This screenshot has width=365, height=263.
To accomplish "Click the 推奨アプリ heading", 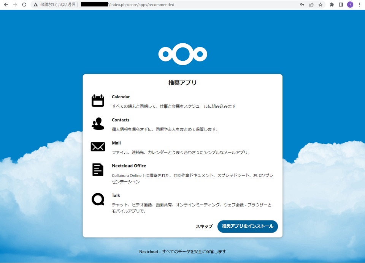I will (x=182, y=82).
